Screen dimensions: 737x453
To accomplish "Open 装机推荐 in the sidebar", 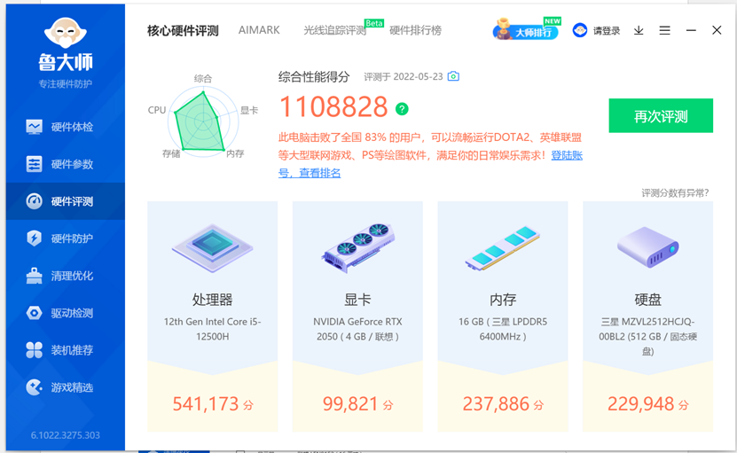I will (66, 350).
